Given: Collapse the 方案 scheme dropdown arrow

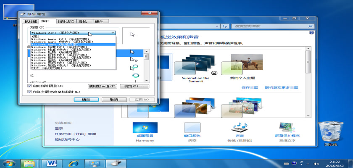Looking at the screenshot, I should tap(113, 32).
